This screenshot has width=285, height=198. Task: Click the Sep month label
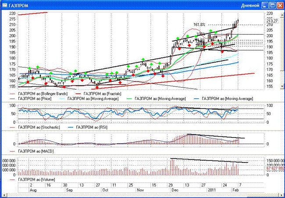click(69, 190)
